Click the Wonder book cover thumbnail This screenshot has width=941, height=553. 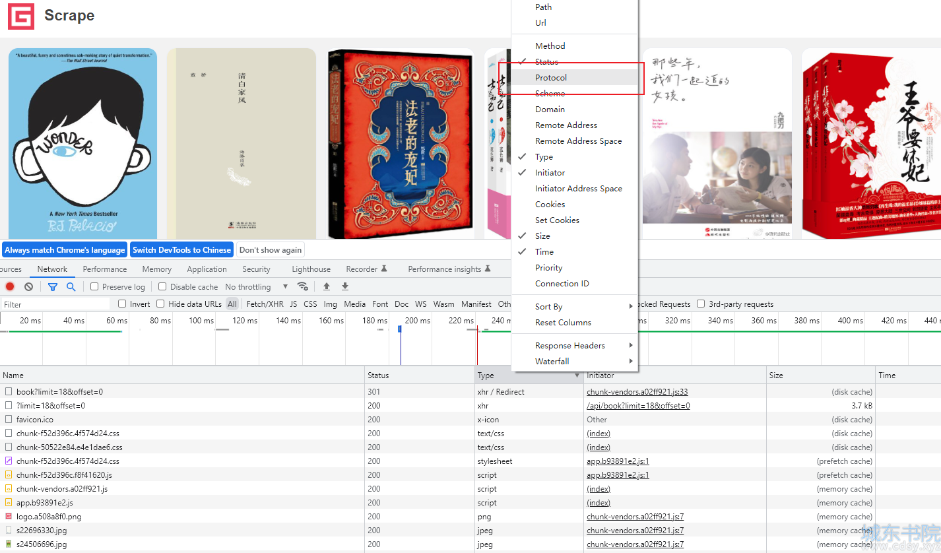point(82,143)
